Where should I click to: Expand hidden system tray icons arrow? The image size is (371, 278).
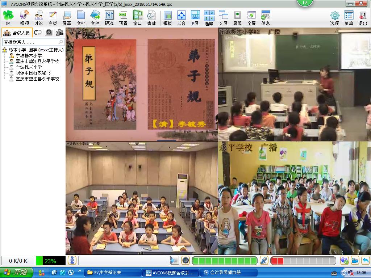344,273
